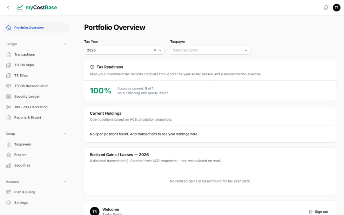Open Securities setup page

click(x=36, y=165)
